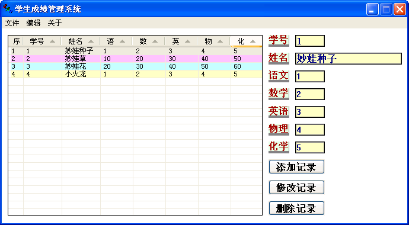Screen dimensions: 409x225
Task: Click the red 语文 label
Action: pos(279,76)
